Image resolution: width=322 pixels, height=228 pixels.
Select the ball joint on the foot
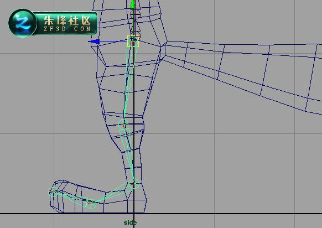pyautogui.click(x=91, y=204)
